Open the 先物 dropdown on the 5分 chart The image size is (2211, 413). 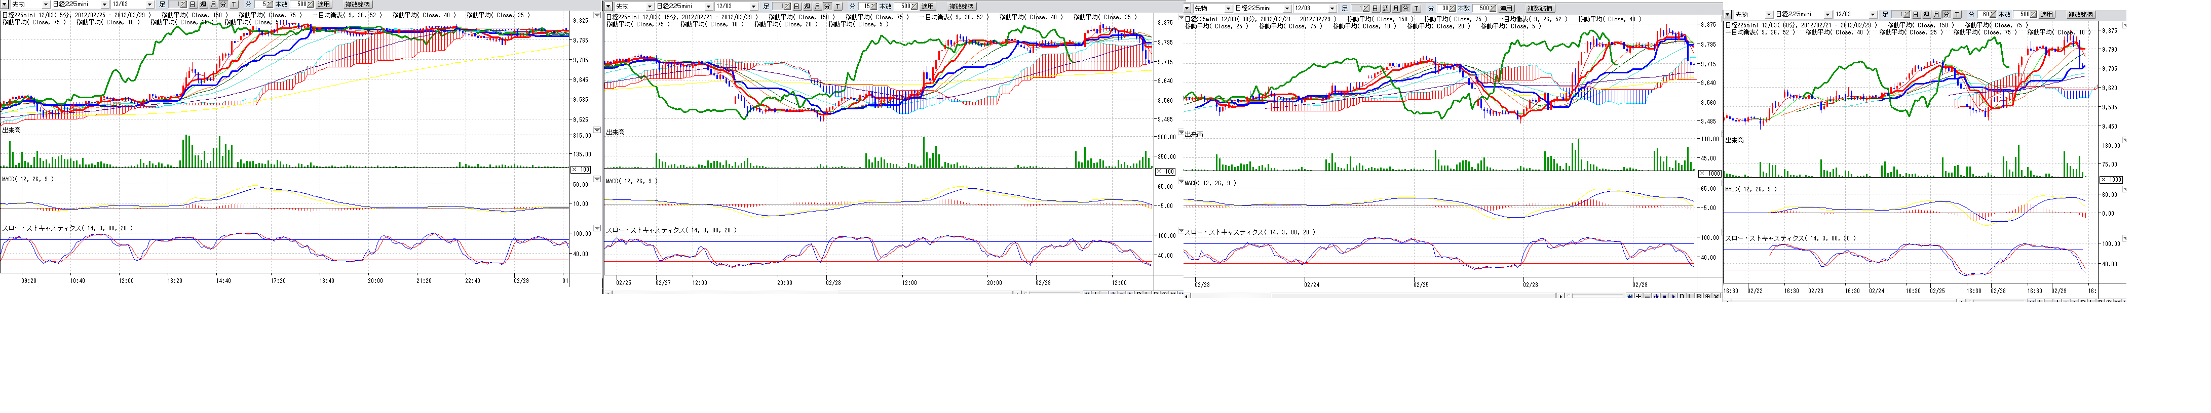(46, 5)
